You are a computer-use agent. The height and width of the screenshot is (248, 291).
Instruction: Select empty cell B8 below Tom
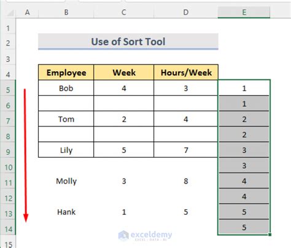pos(66,134)
